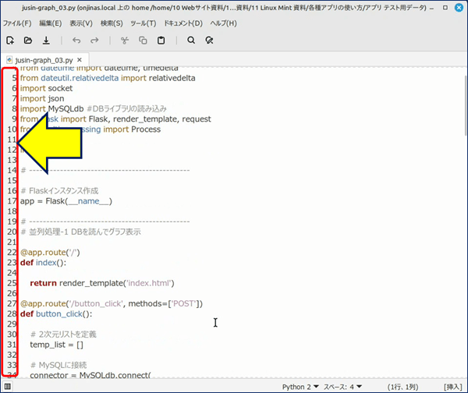The height and width of the screenshot is (393, 468).
Task: Click the 'import socket' line
Action: coord(46,88)
